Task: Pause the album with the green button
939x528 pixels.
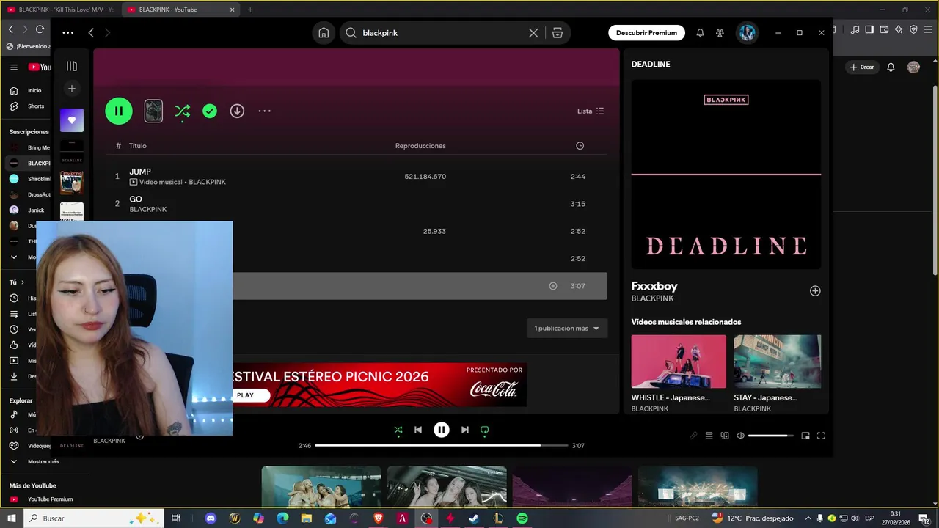Action: point(119,111)
